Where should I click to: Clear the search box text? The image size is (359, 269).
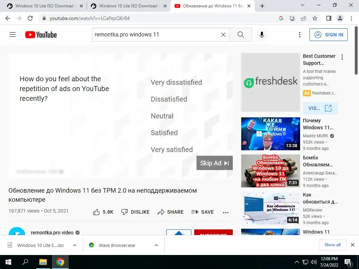(x=223, y=35)
